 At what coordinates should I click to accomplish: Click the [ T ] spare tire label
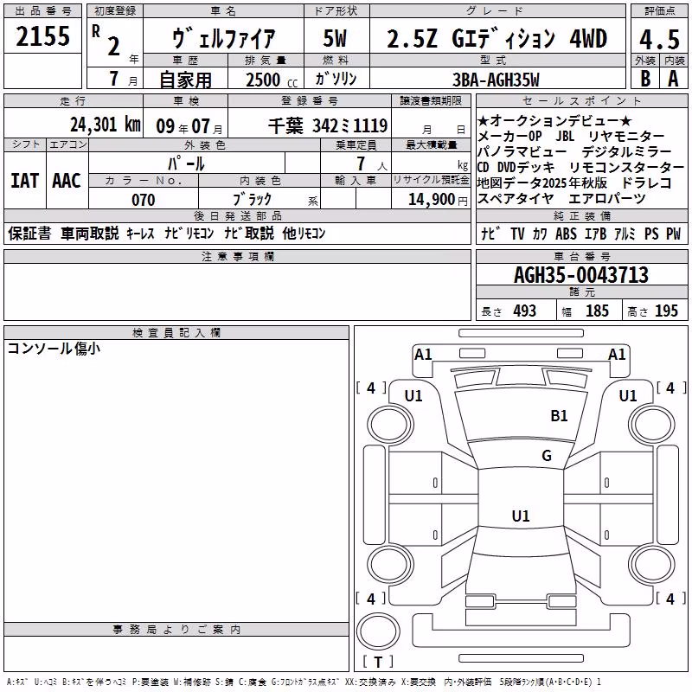378,662
